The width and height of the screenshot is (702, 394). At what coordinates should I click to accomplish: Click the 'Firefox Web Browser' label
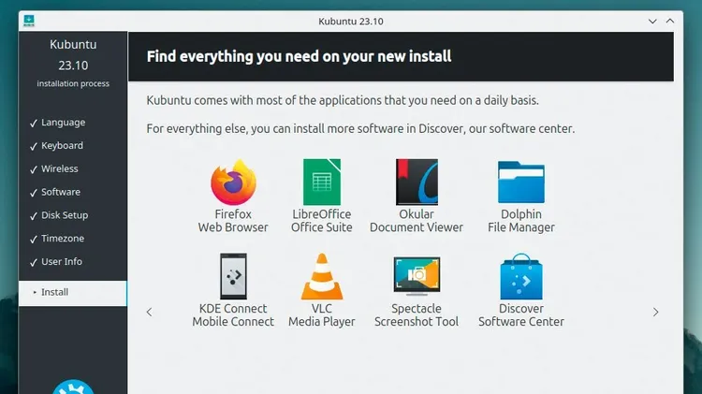(x=233, y=221)
